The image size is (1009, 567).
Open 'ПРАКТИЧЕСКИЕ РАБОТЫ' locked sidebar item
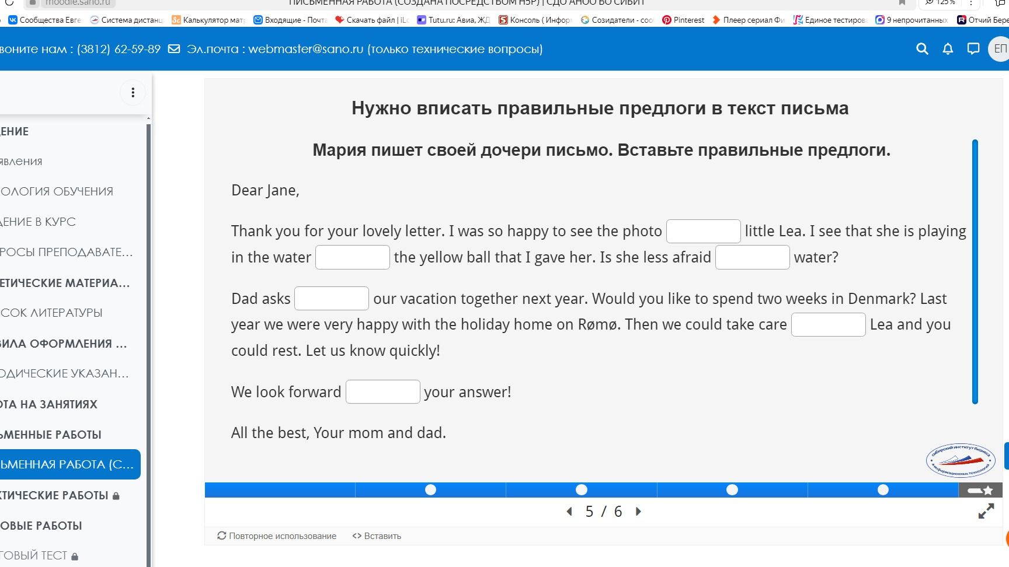click(58, 495)
